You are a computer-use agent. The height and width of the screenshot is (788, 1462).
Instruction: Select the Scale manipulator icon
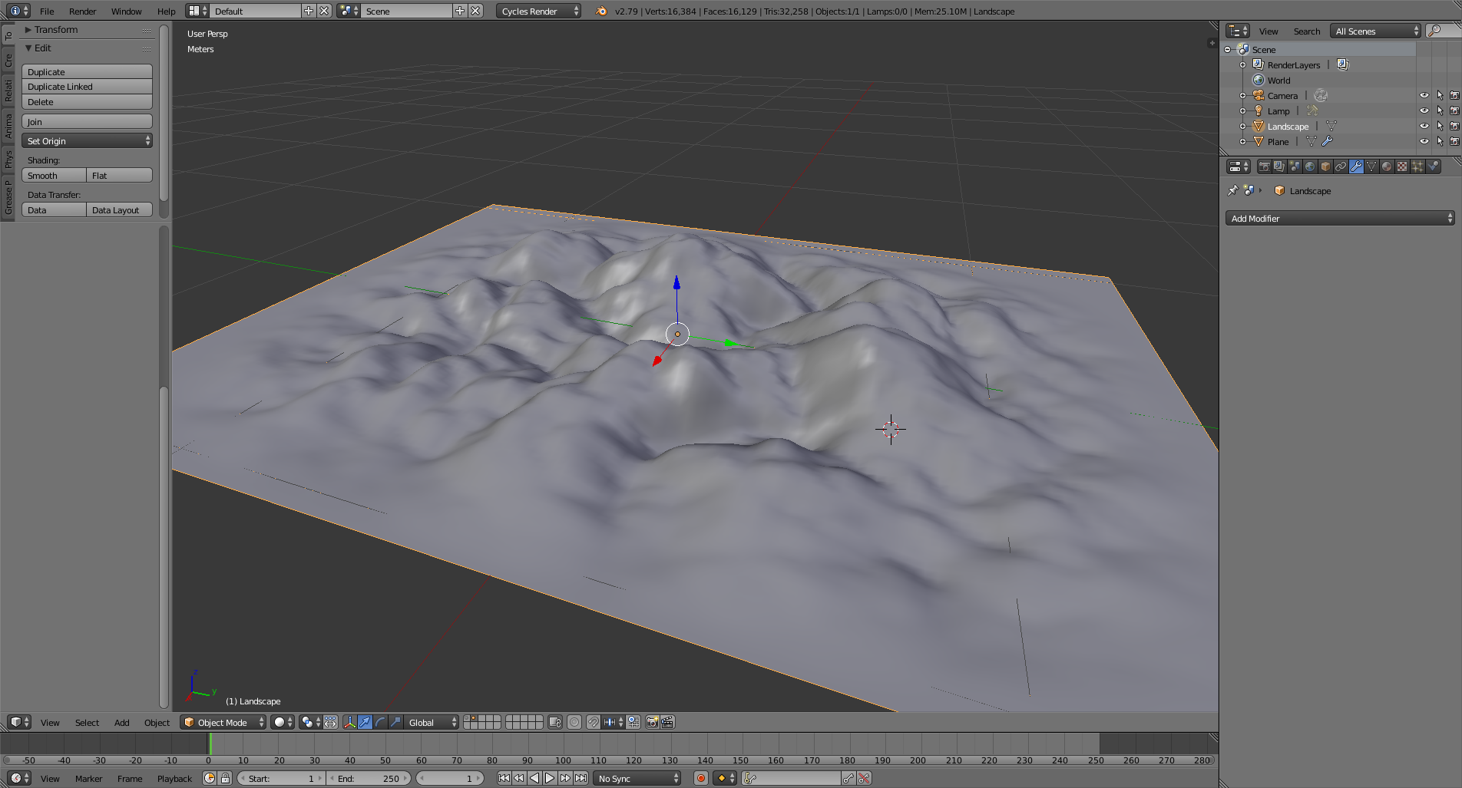pyautogui.click(x=396, y=722)
